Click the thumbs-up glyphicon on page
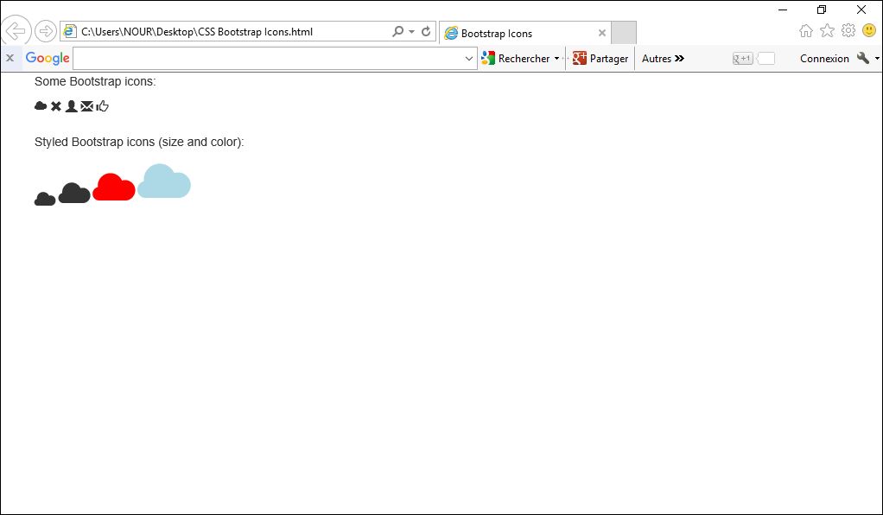 pyautogui.click(x=103, y=106)
